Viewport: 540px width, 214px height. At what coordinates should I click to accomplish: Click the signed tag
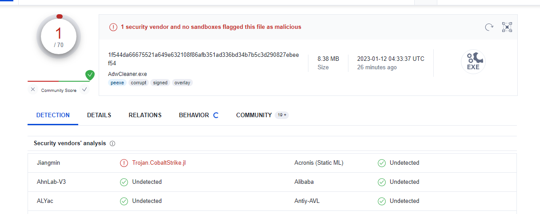160,83
